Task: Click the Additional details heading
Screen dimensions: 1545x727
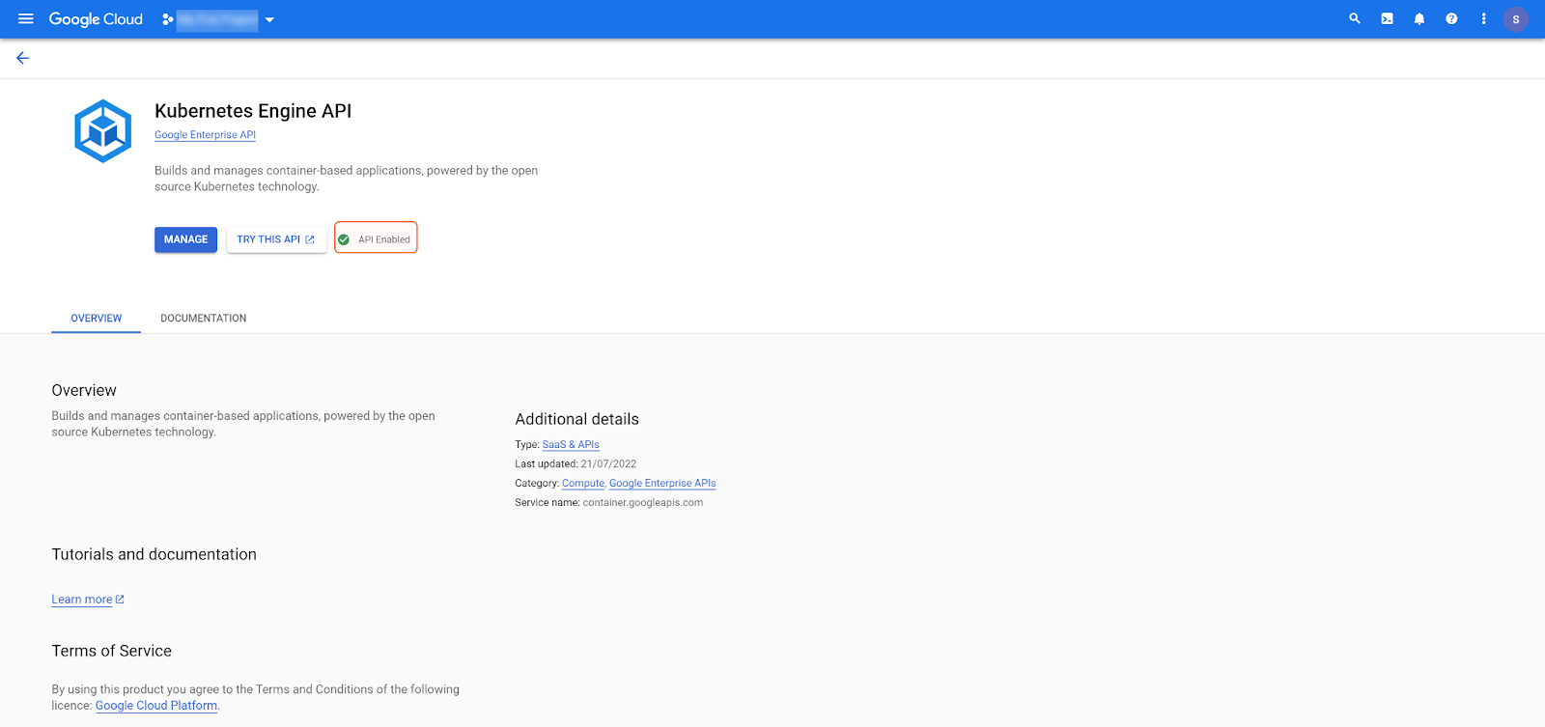Action: click(x=577, y=419)
